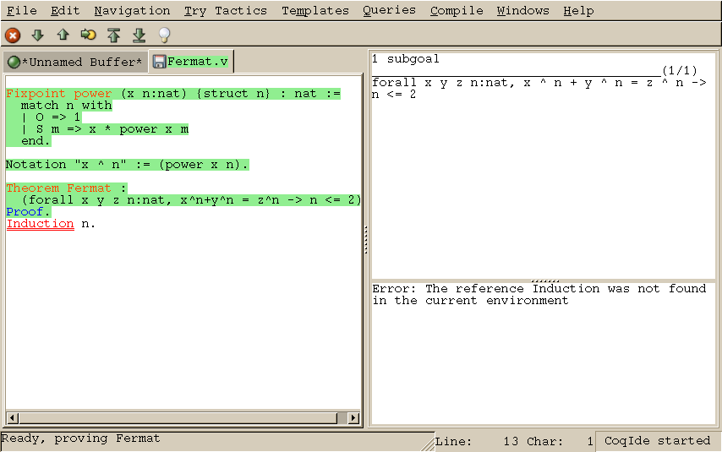Click the go-to-start toolbar icon
The image size is (722, 452).
tap(113, 35)
